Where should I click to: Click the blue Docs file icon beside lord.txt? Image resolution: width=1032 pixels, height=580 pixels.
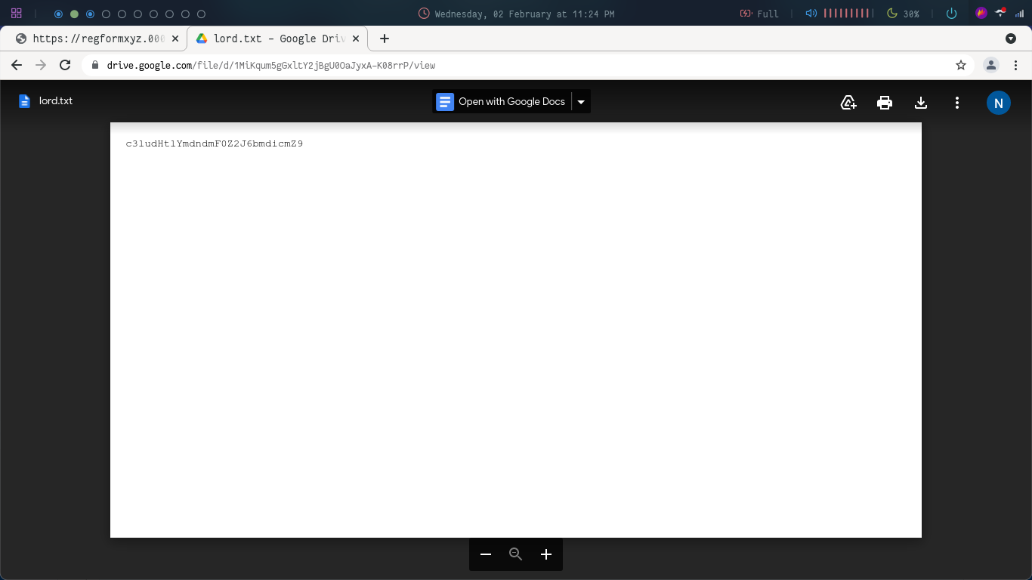click(x=24, y=101)
